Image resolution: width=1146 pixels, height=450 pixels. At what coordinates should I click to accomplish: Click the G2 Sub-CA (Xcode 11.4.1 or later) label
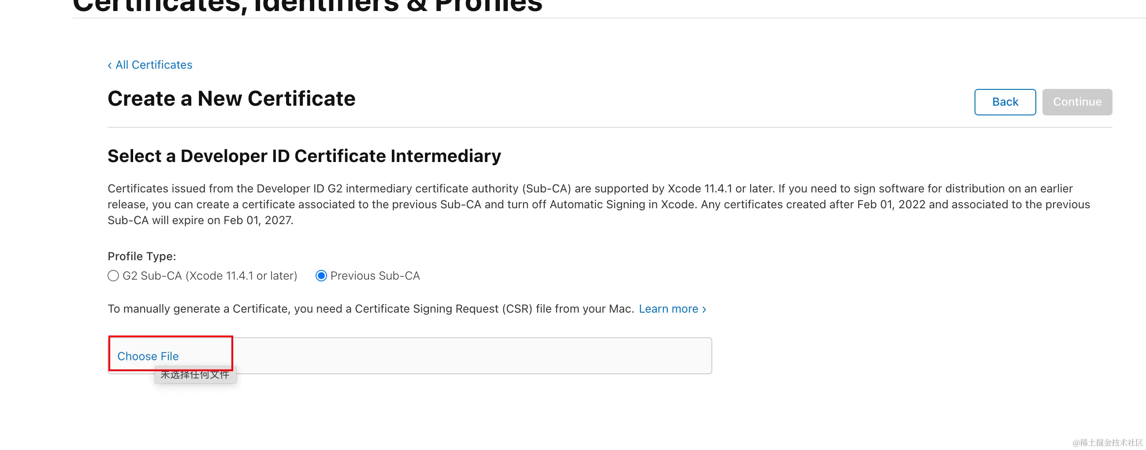coord(209,276)
